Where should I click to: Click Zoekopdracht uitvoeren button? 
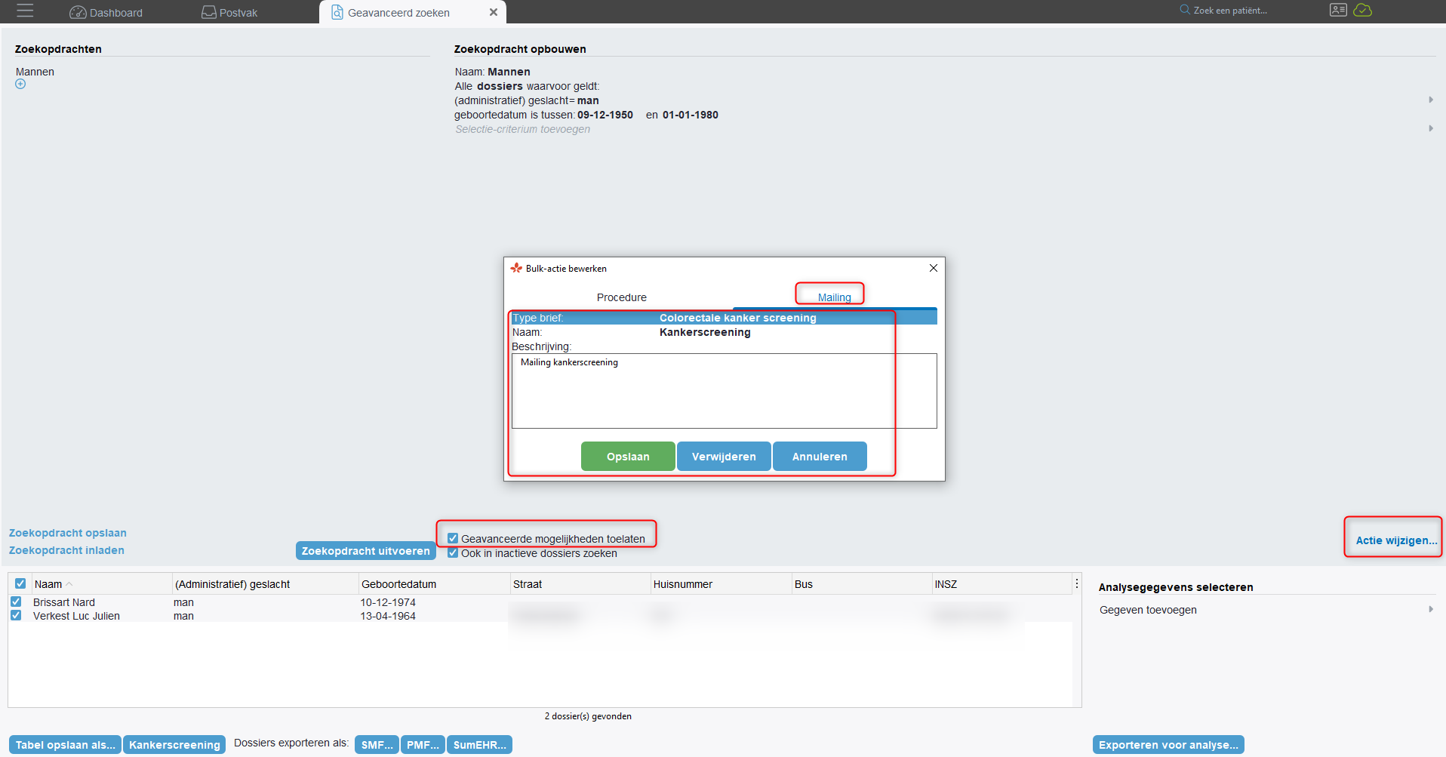366,551
